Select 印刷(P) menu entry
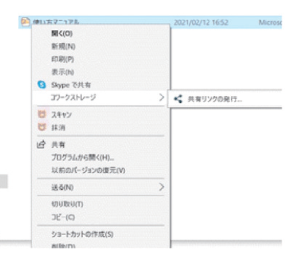The height and width of the screenshot is (254, 287). (x=63, y=59)
